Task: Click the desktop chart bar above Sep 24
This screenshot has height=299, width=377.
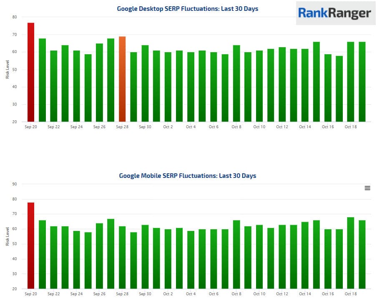Action: tap(76, 86)
